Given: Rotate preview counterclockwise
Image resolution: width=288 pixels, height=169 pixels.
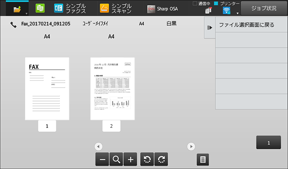Looking at the screenshot, I should click(147, 159).
